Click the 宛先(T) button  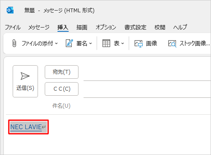pos(62,72)
